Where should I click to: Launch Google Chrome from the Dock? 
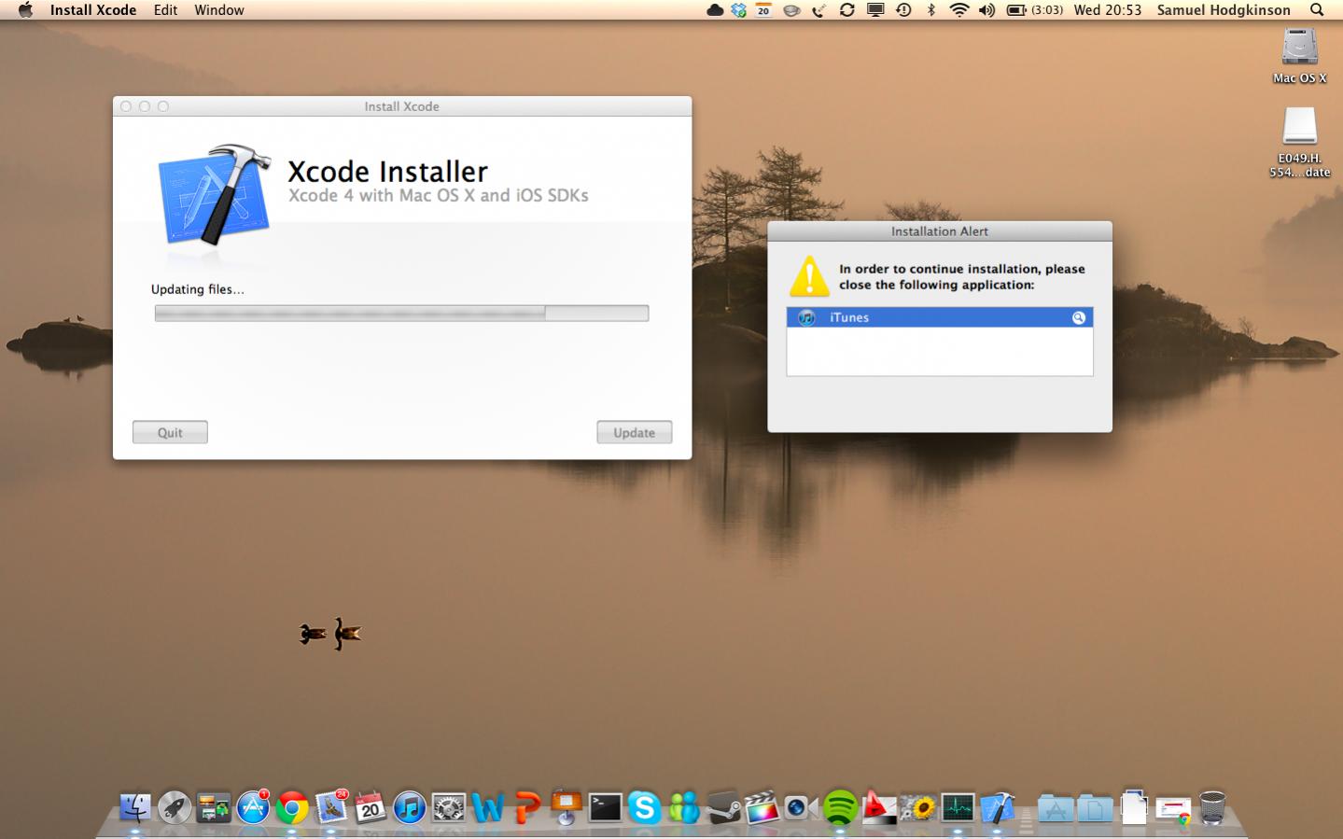point(292,807)
